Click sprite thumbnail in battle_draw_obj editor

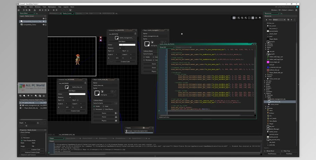tap(97, 93)
